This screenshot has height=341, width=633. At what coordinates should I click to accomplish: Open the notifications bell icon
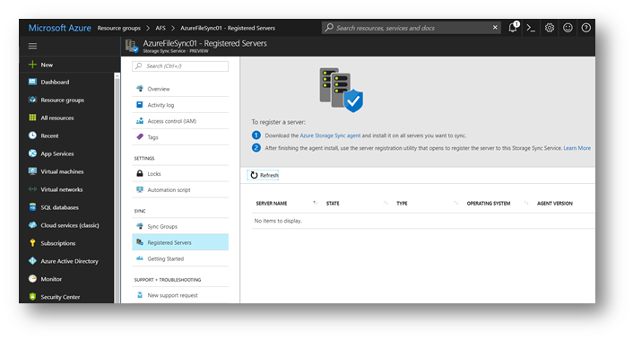click(513, 28)
